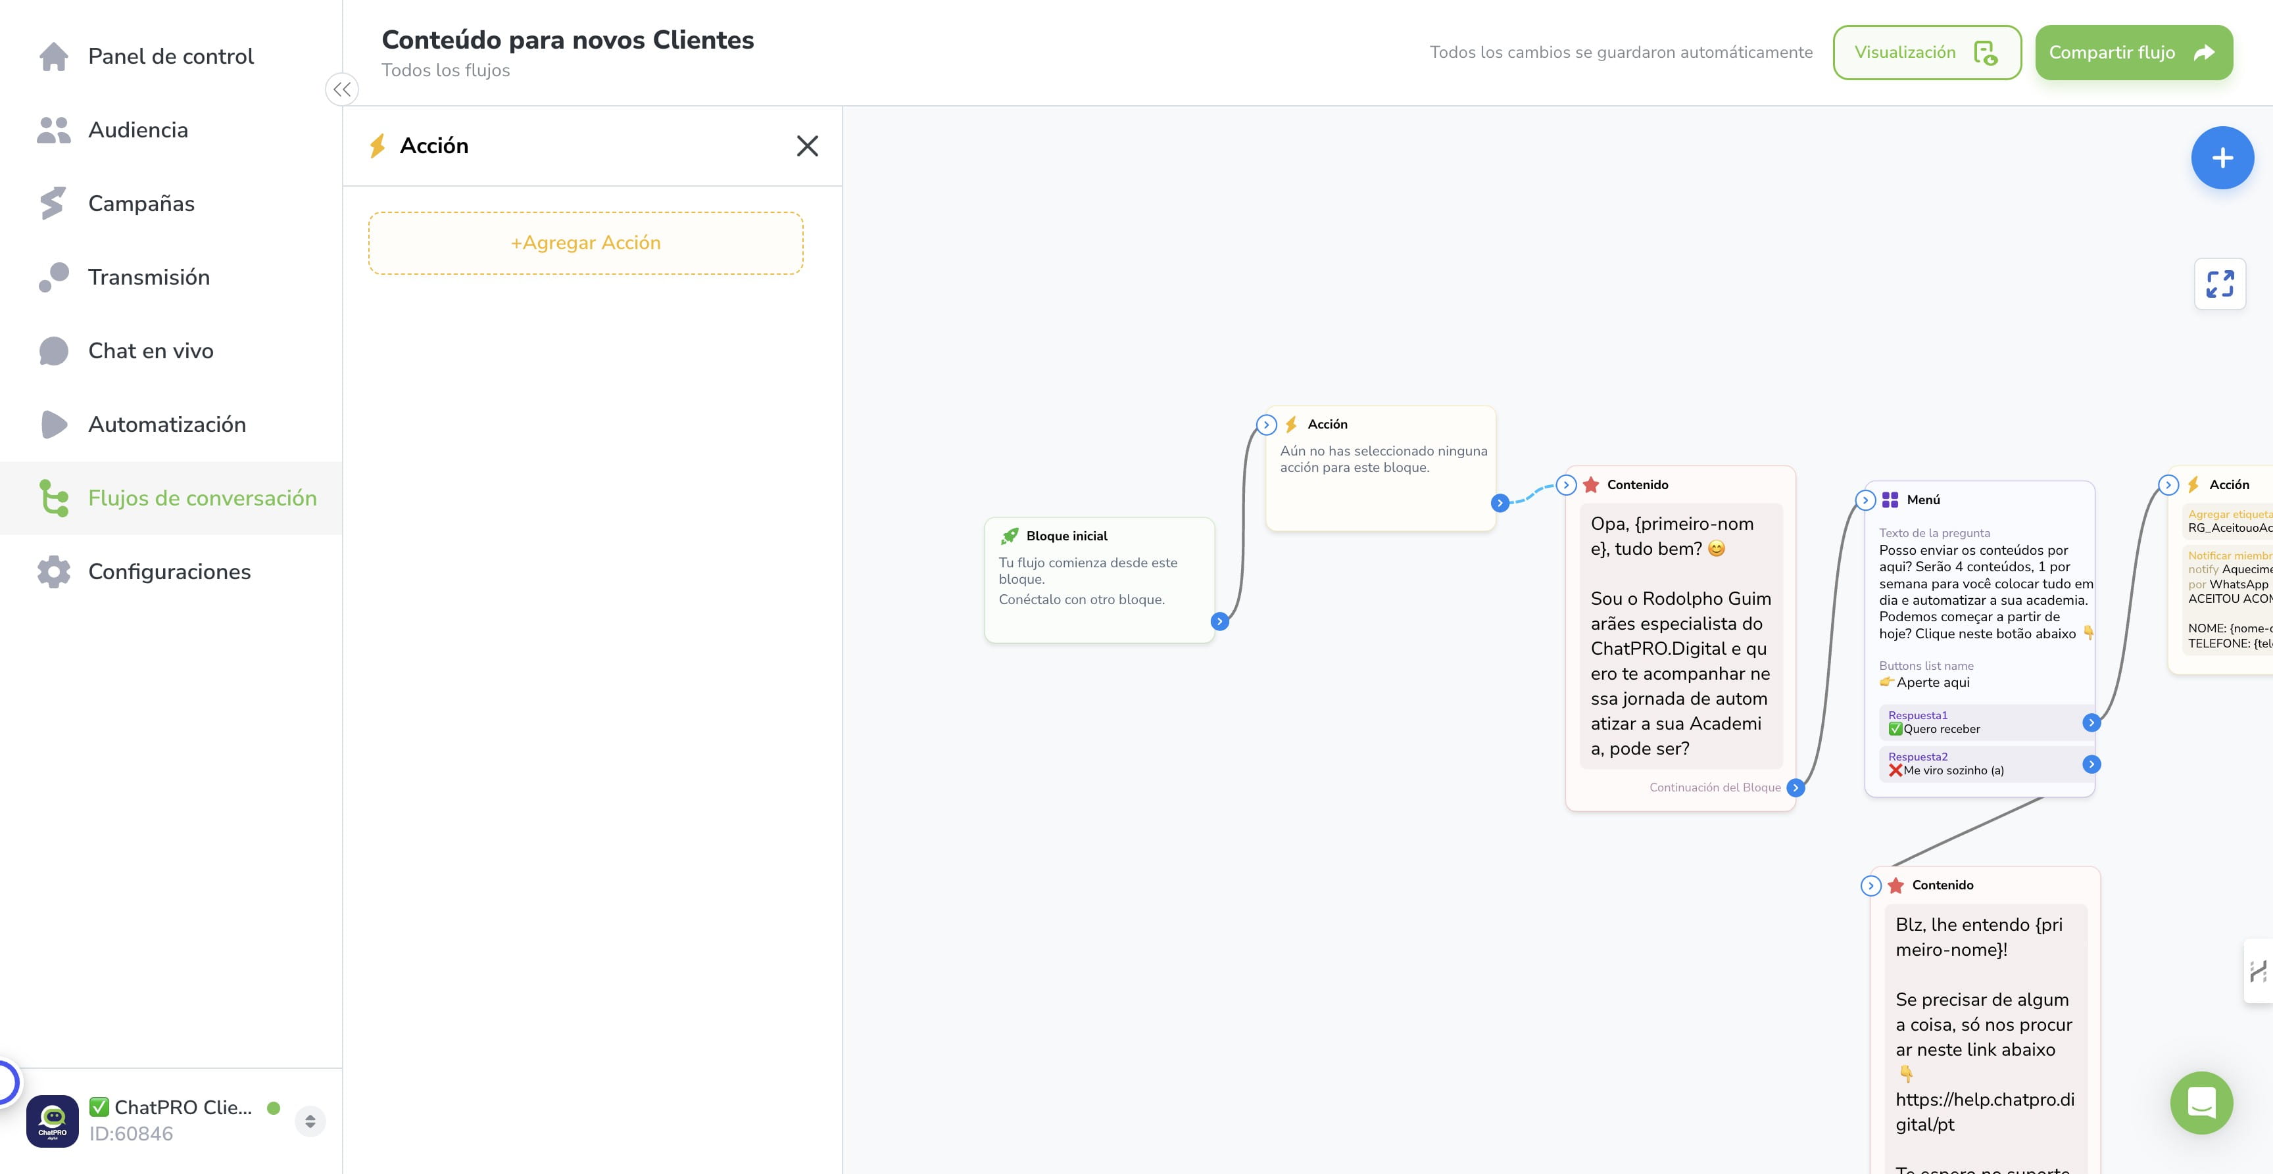Collapse the sidebar with double-chevron button
Viewport: 2273px width, 1174px height.
(343, 89)
